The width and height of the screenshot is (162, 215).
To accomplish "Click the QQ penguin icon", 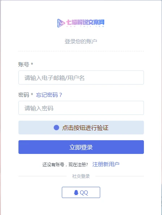I will [x=76, y=193].
